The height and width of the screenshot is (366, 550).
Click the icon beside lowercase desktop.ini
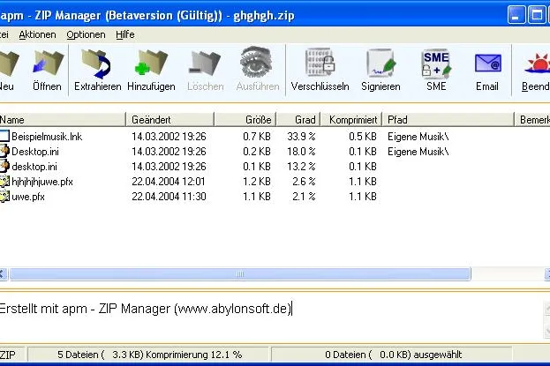click(4, 166)
